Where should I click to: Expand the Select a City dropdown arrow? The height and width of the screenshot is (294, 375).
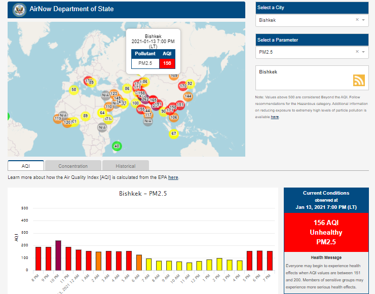point(363,20)
